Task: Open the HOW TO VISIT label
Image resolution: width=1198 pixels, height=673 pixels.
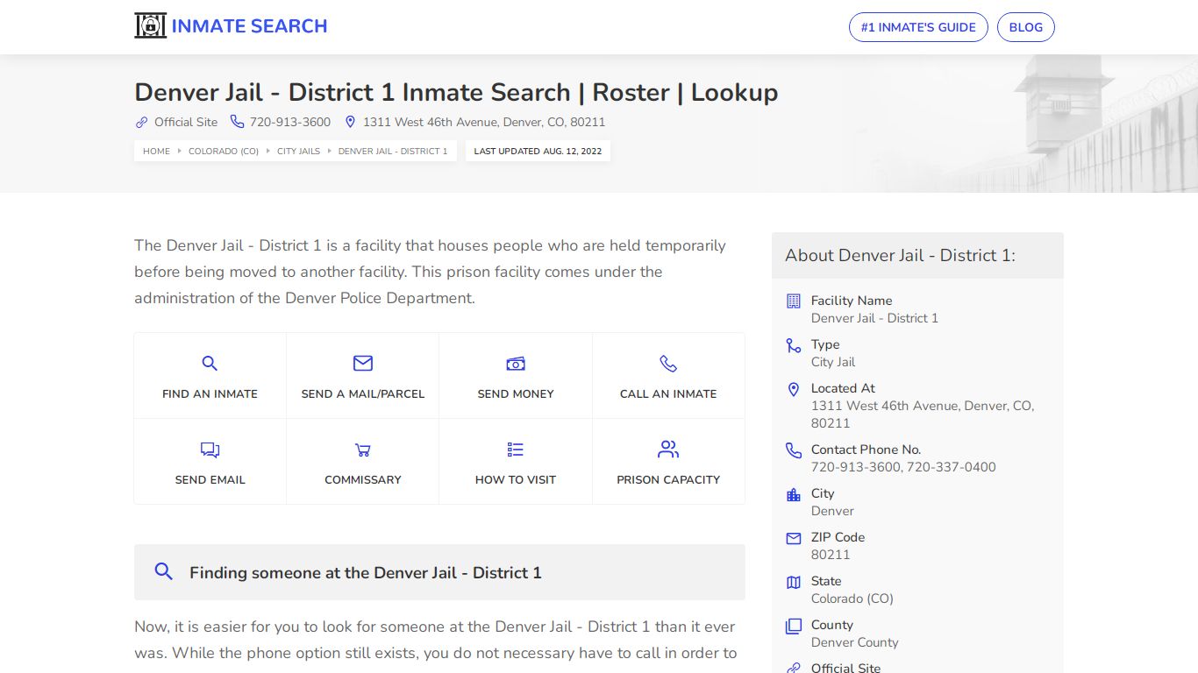Action: point(516,479)
